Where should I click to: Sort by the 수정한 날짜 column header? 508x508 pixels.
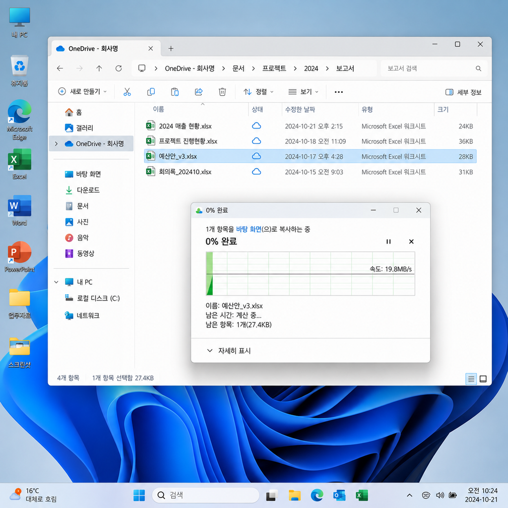300,110
